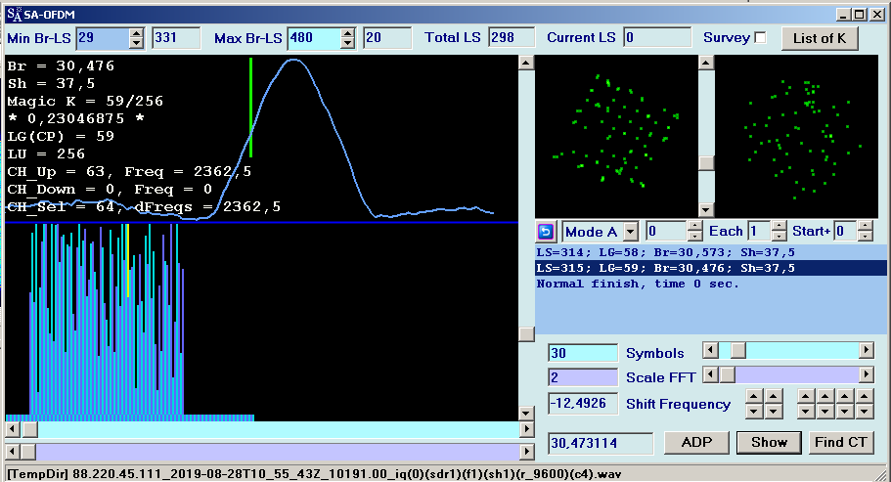The height and width of the screenshot is (482, 891).
Task: Decrease Max Br-LS with its down spinner arrow
Action: pyautogui.click(x=348, y=43)
